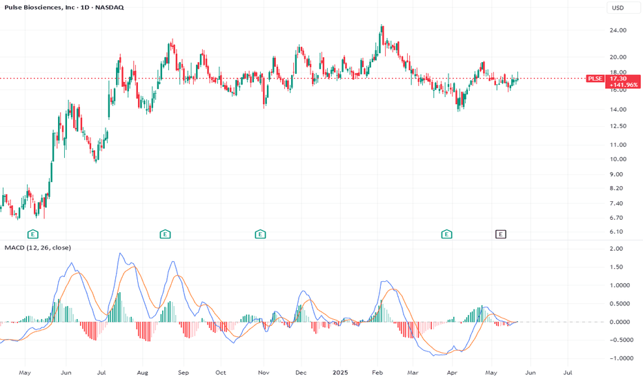Click the 12.50 price axis label
The width and height of the screenshot is (643, 379).
618,126
